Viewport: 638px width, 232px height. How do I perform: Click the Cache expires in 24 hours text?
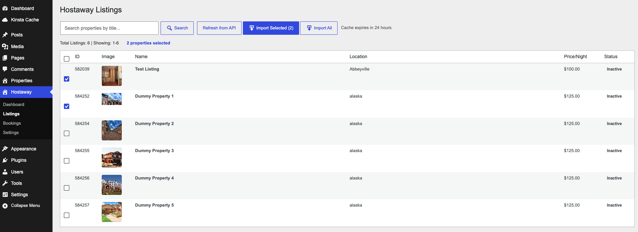366,28
